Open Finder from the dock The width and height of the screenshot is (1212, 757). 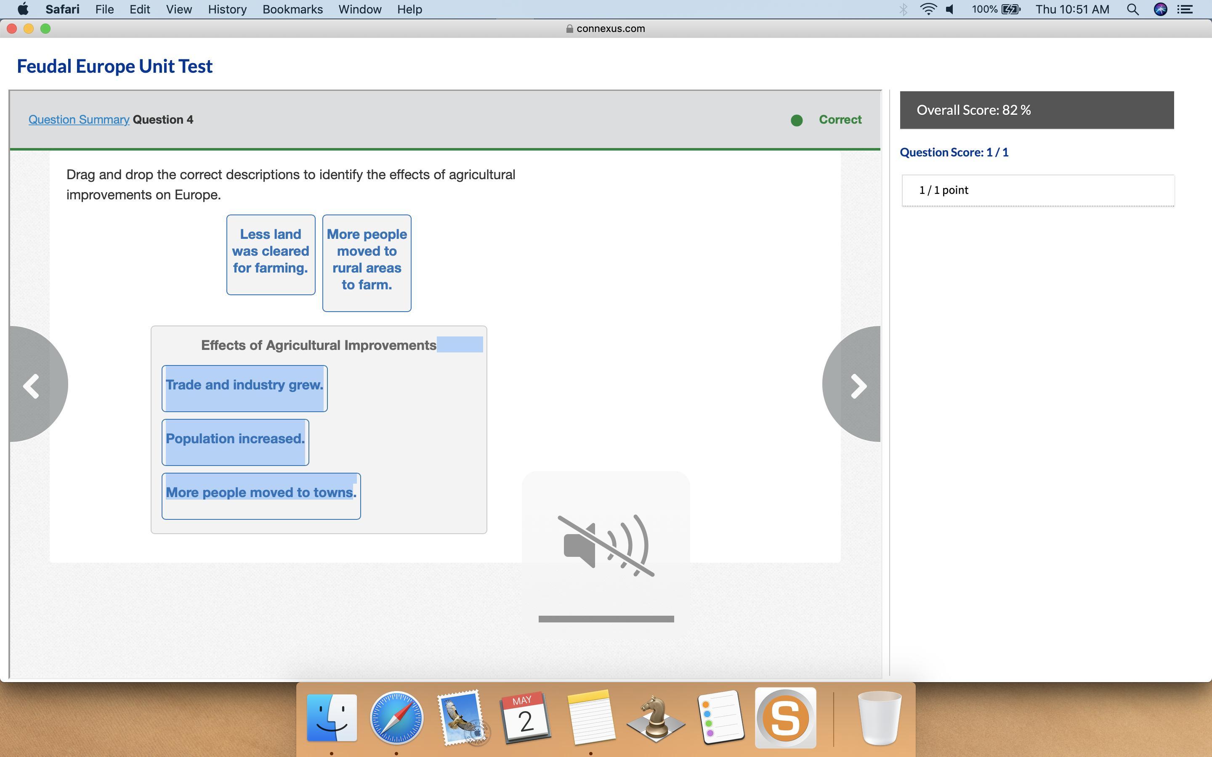pos(332,717)
